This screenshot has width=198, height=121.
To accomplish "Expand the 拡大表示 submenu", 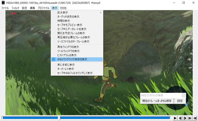I will point(77,12).
